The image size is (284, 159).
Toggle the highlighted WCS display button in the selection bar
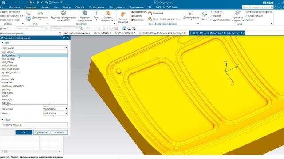pyautogui.click(x=124, y=28)
